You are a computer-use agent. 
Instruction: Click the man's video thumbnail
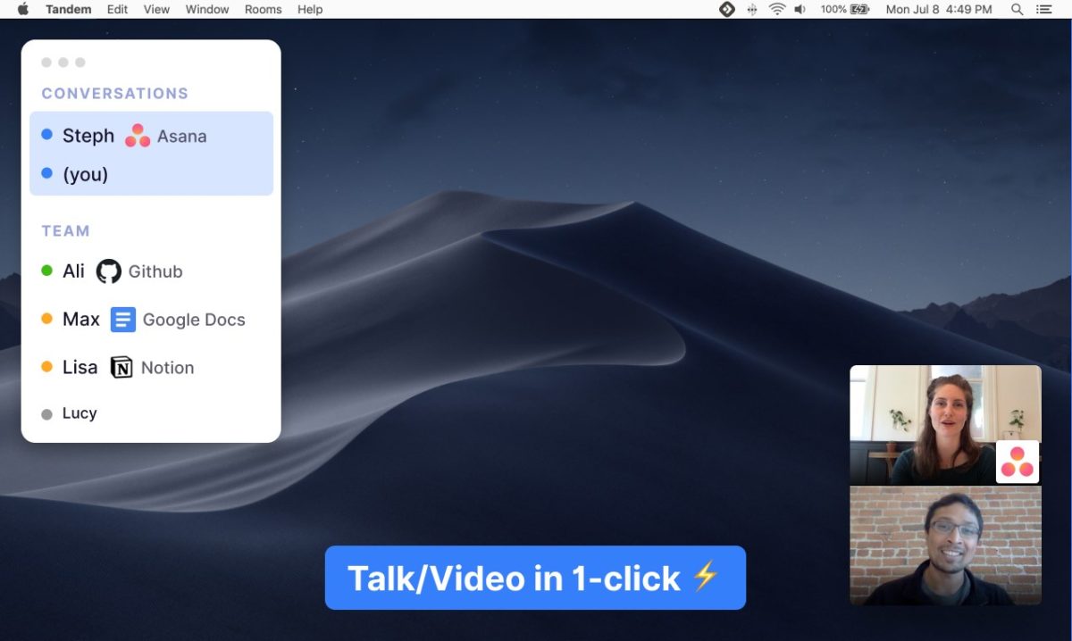click(945, 545)
